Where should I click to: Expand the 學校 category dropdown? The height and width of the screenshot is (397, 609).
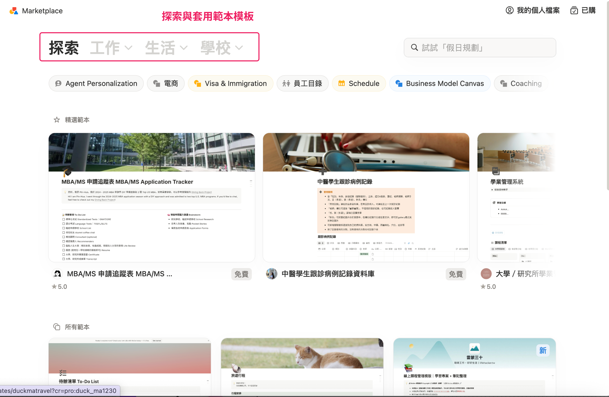[222, 48]
